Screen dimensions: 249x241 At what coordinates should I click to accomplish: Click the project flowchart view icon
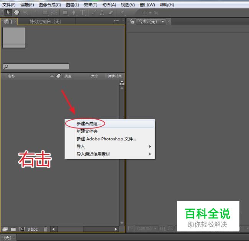pos(122,83)
